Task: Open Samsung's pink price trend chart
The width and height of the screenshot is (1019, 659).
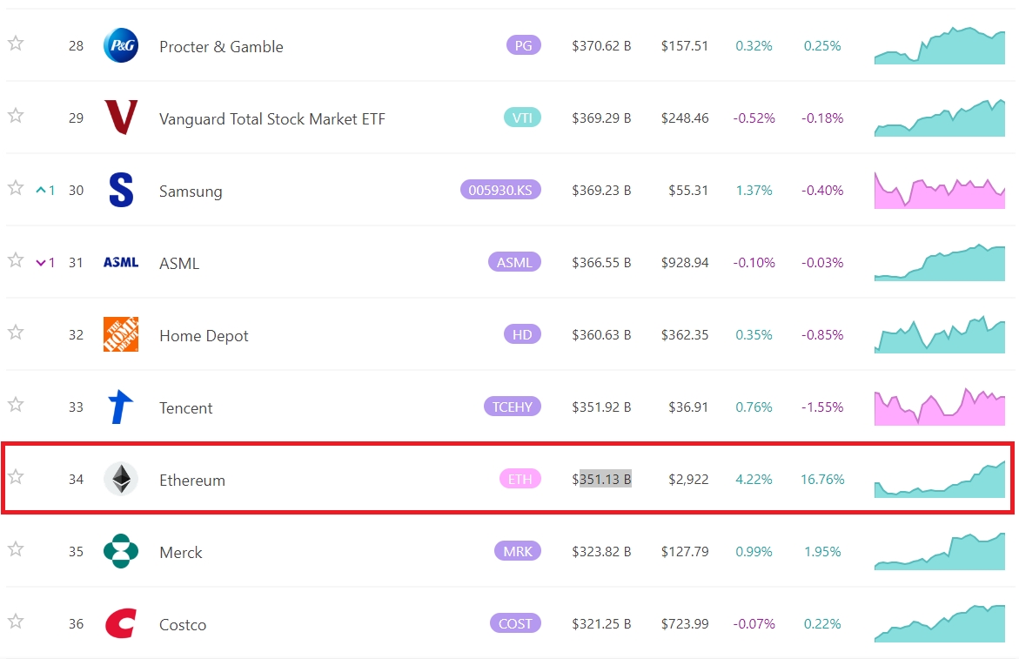Action: point(940,190)
